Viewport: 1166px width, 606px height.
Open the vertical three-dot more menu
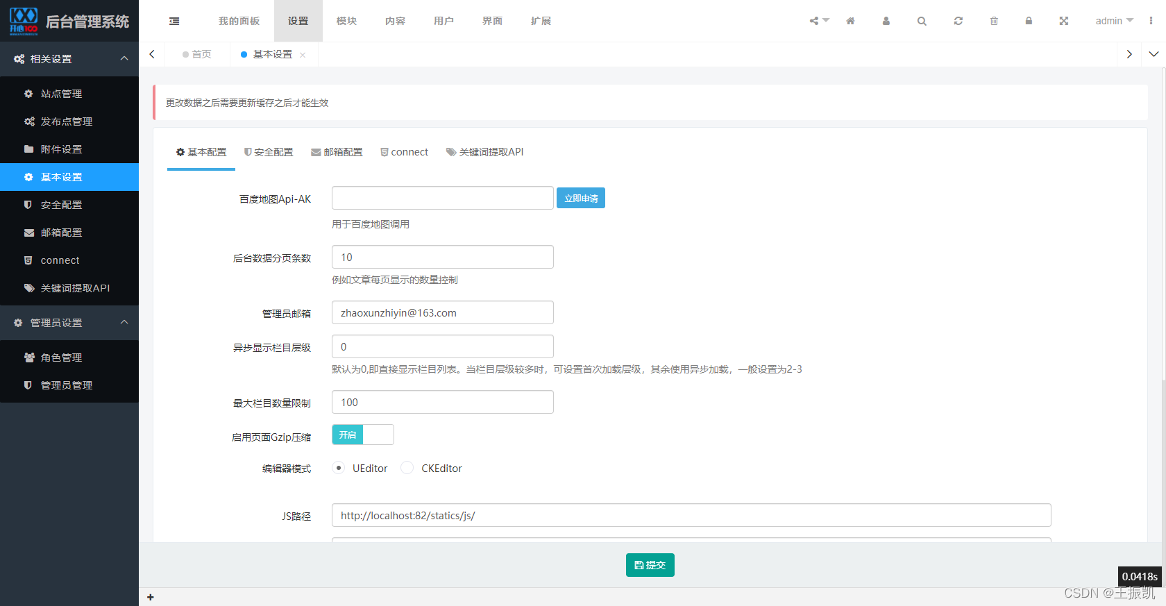tap(1151, 21)
